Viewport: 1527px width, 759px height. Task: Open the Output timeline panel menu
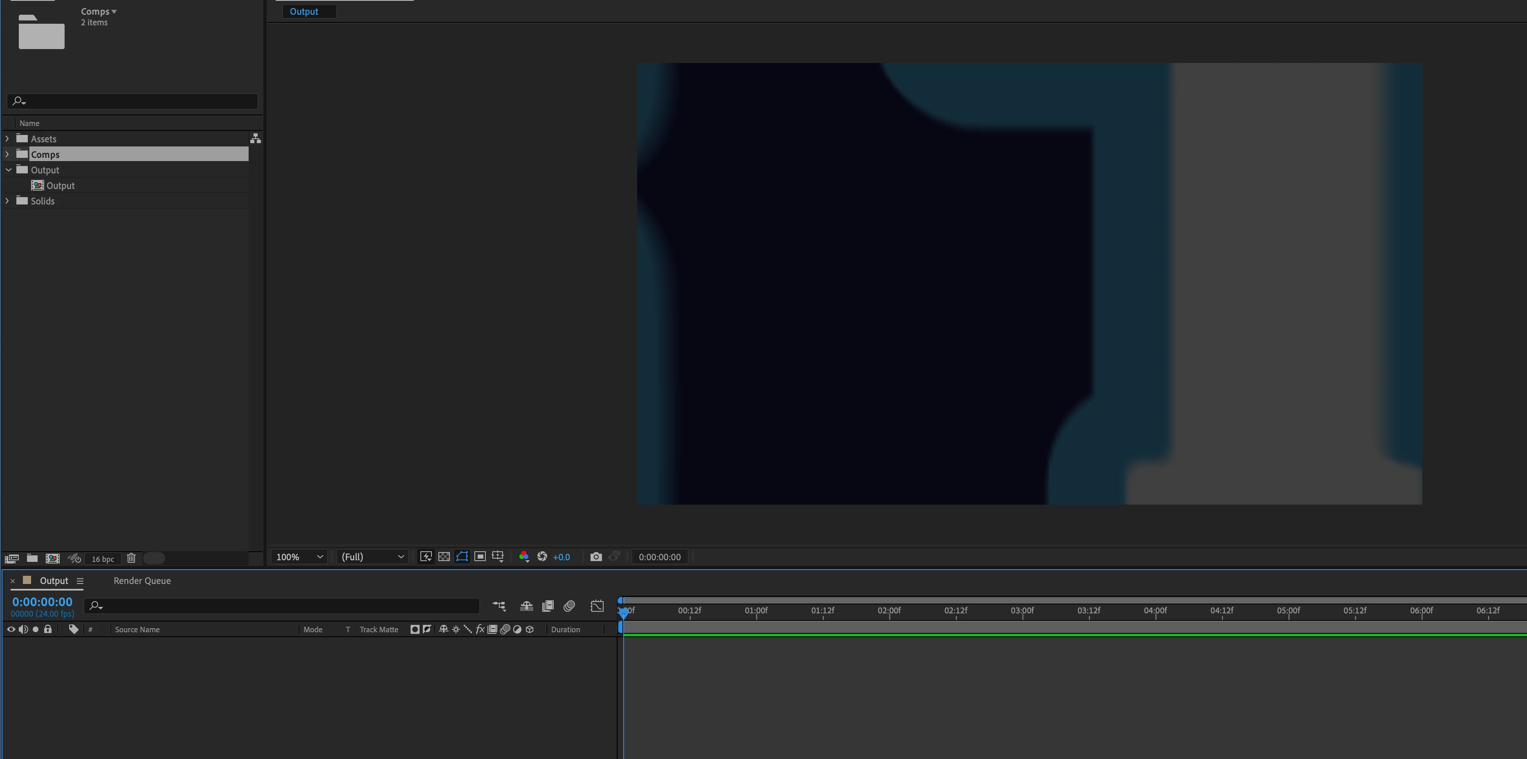(80, 581)
